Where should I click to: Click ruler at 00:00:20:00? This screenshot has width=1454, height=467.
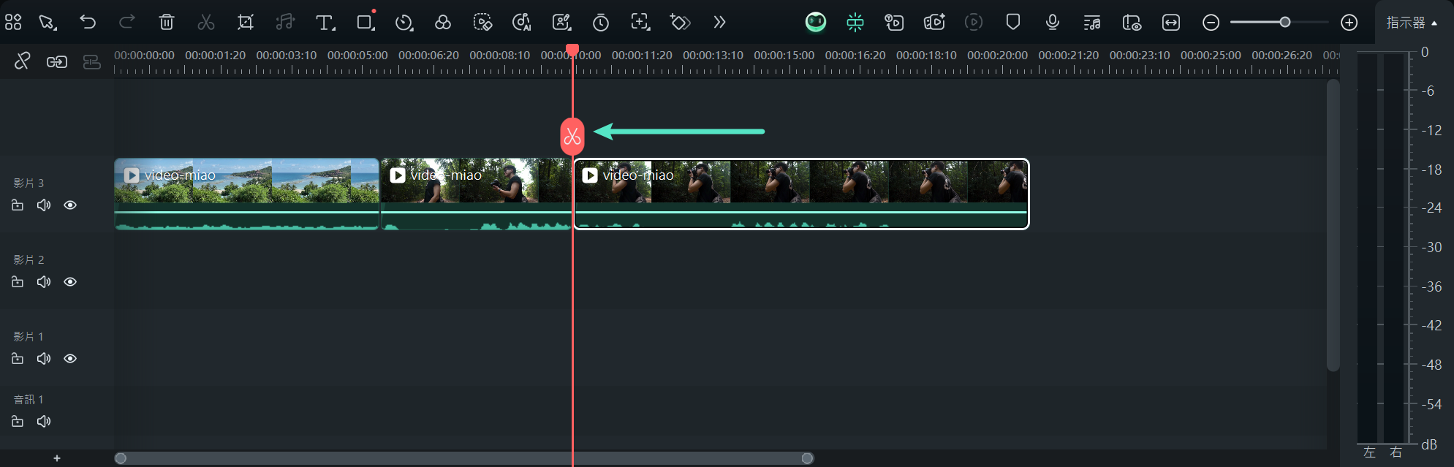coord(997,56)
